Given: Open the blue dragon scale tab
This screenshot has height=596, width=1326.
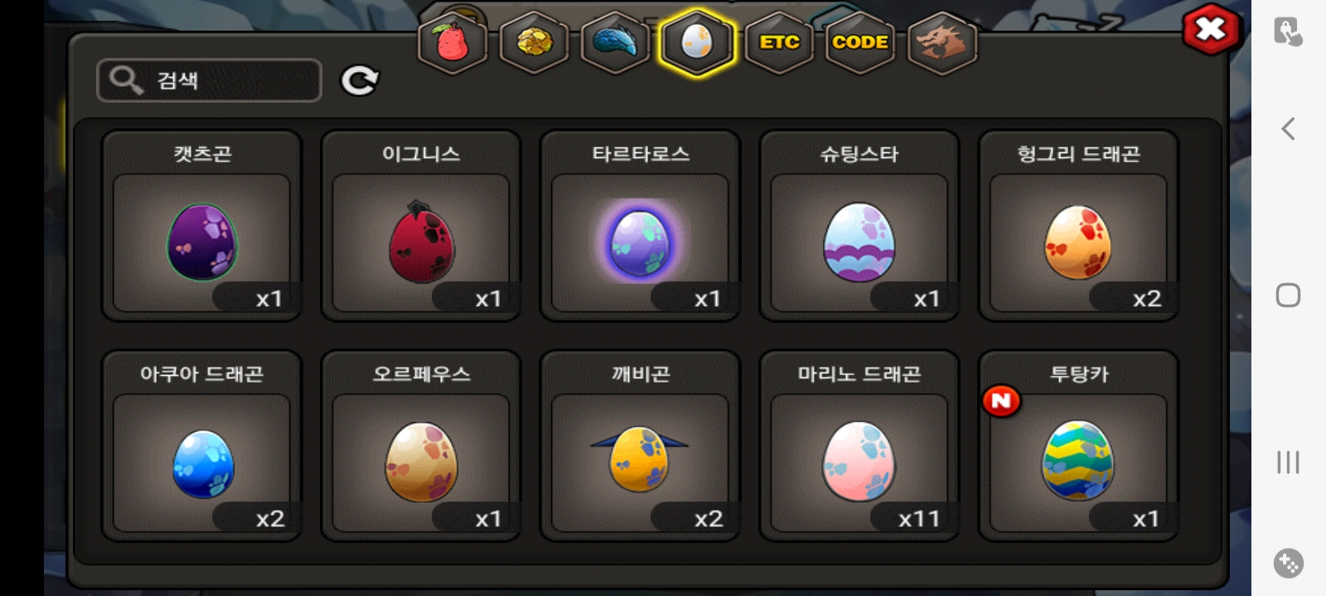Looking at the screenshot, I should 615,42.
